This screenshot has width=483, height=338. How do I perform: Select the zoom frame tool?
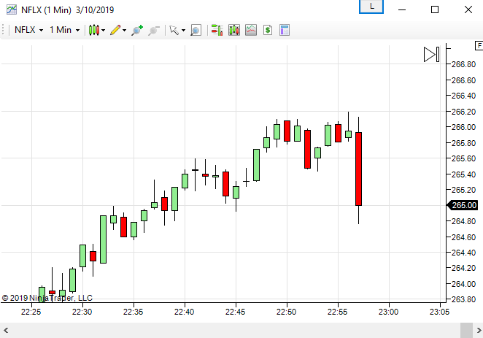(x=196, y=30)
